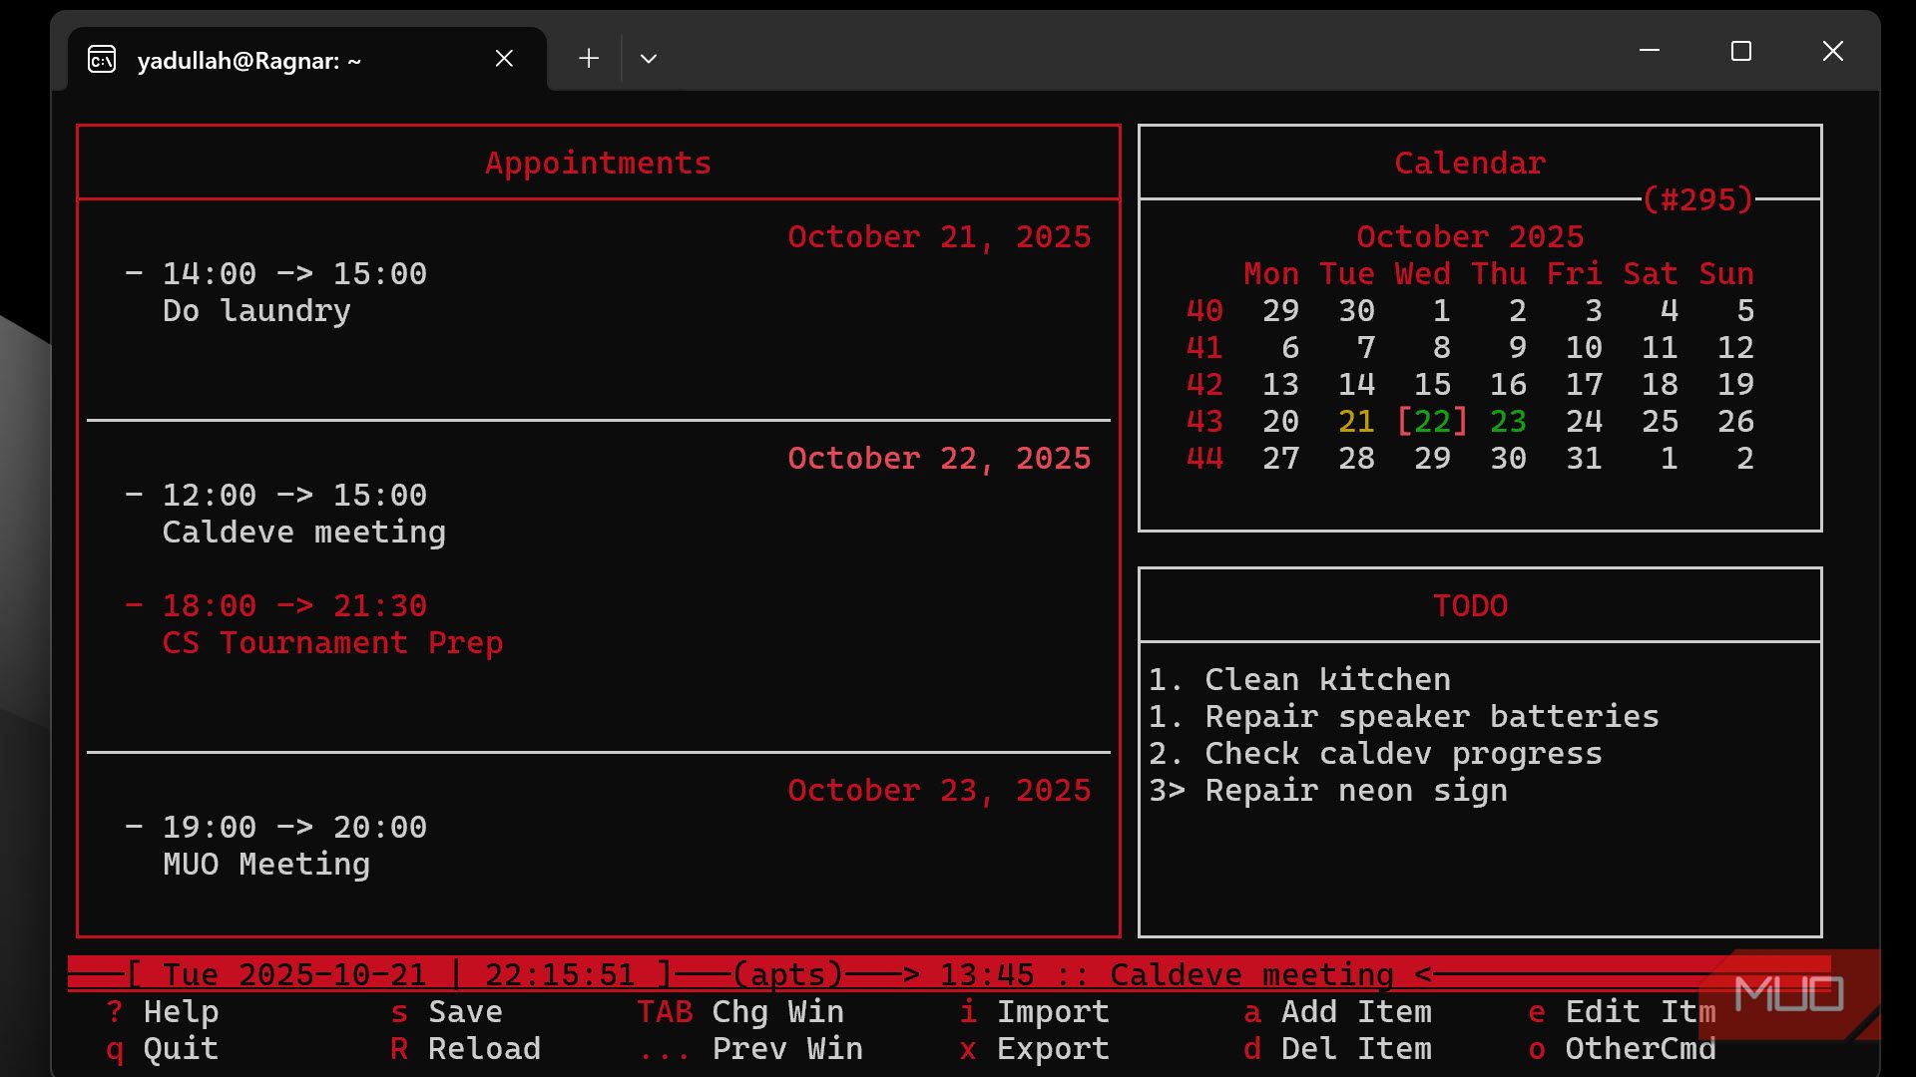Image resolution: width=1916 pixels, height=1077 pixels.
Task: Click the Appointments panel title
Action: [x=598, y=164]
